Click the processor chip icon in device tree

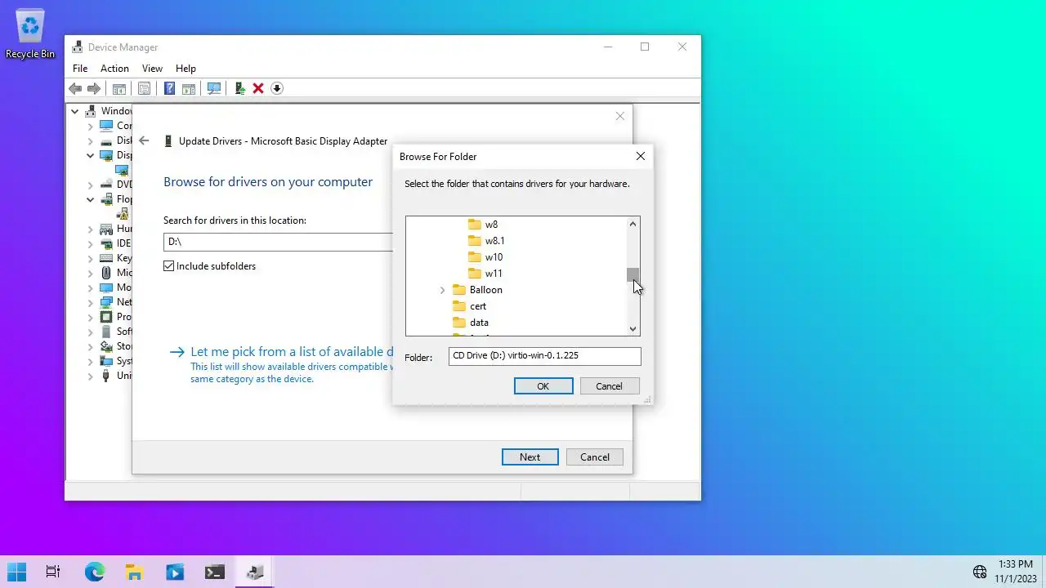(x=106, y=317)
